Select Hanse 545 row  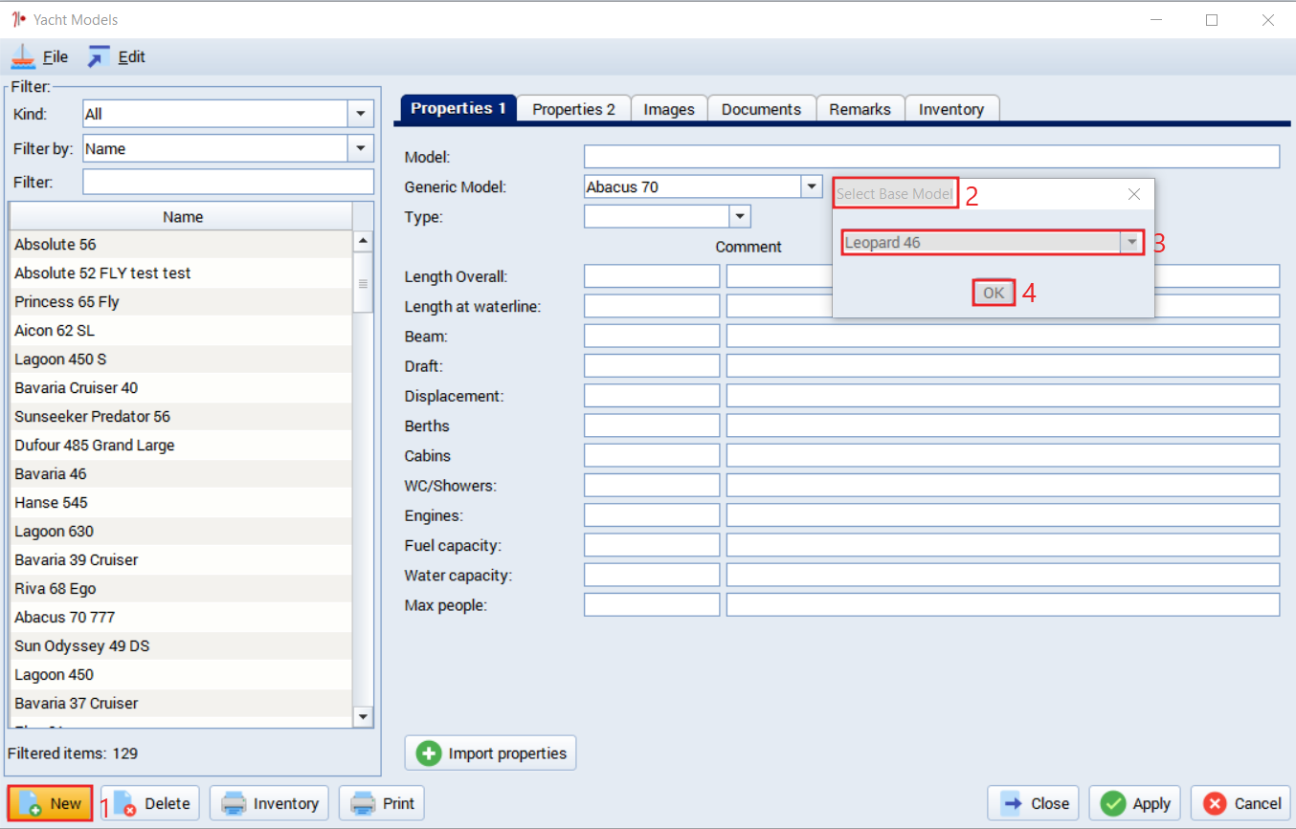[x=181, y=503]
